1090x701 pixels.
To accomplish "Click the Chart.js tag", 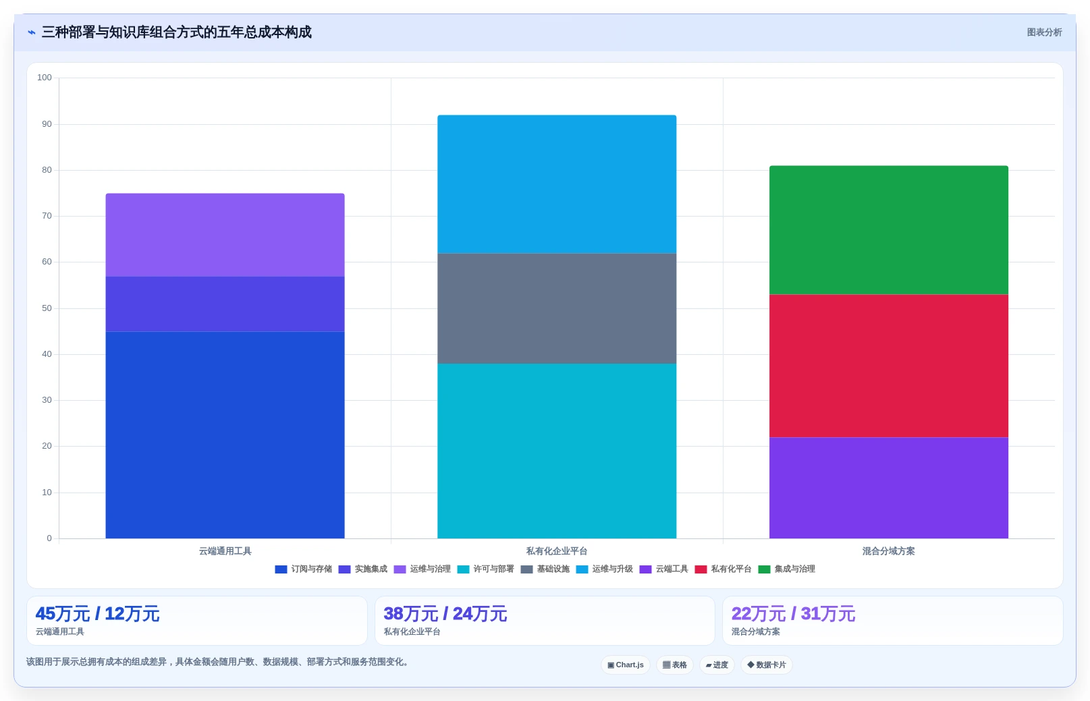I will tap(626, 665).
